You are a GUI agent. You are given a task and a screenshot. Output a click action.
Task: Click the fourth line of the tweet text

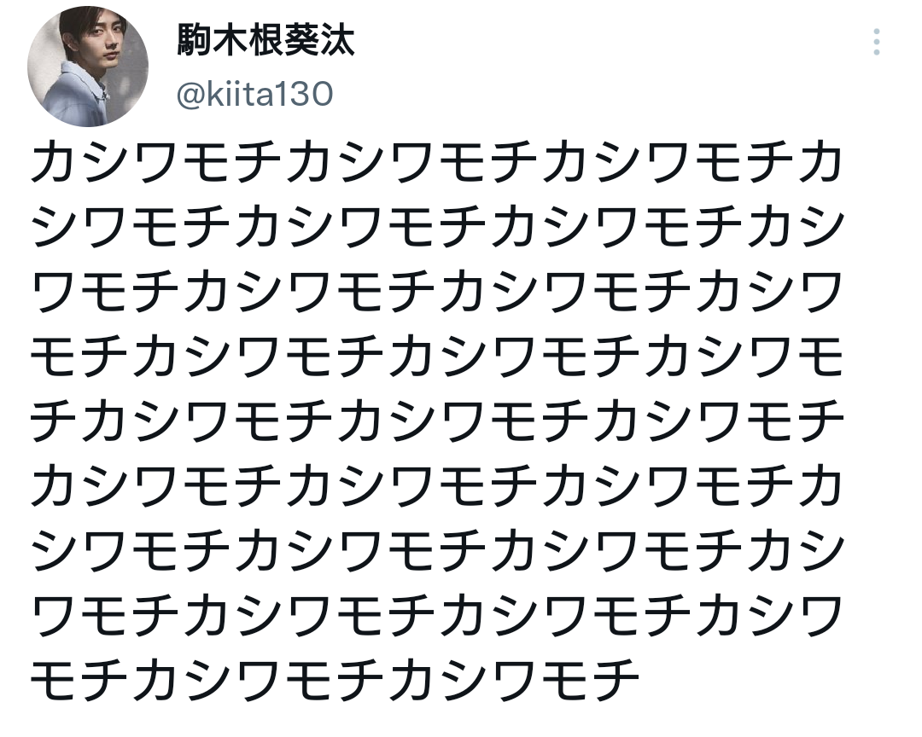pos(436,357)
